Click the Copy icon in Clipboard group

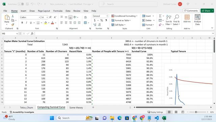coord(13,20)
